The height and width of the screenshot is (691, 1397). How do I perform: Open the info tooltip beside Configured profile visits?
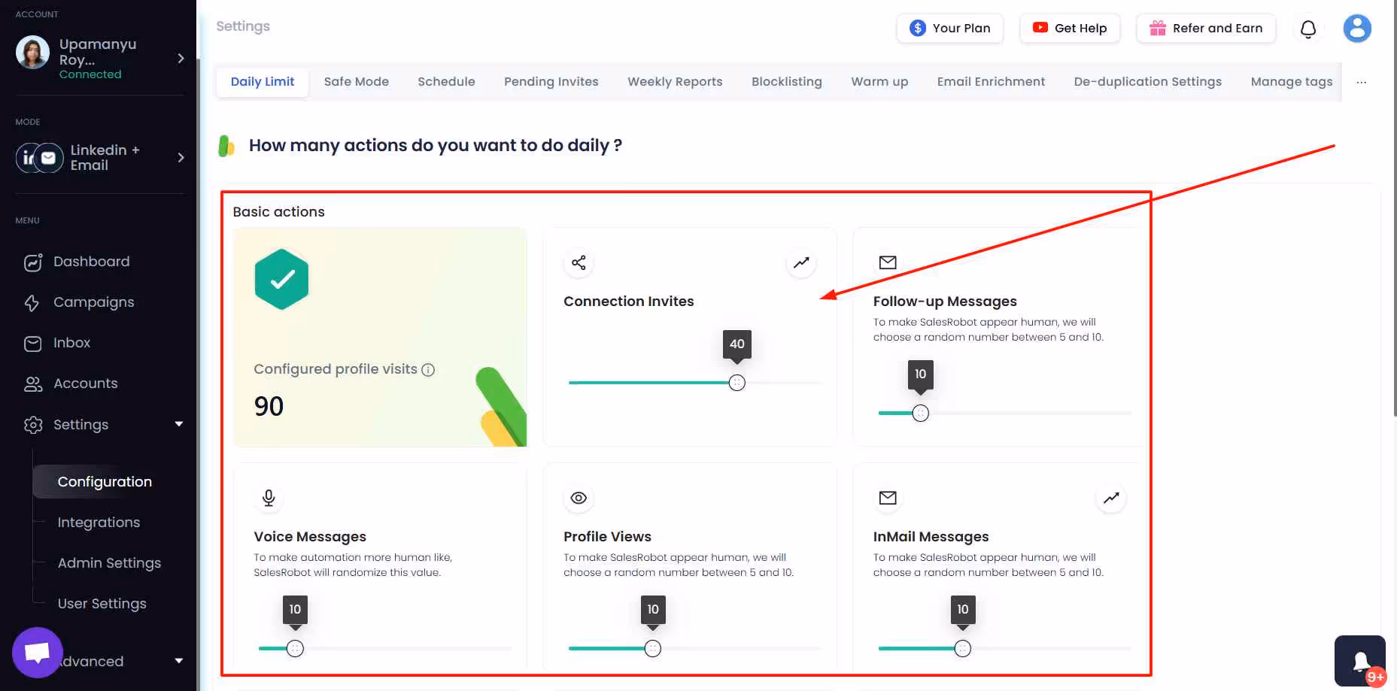coord(429,369)
